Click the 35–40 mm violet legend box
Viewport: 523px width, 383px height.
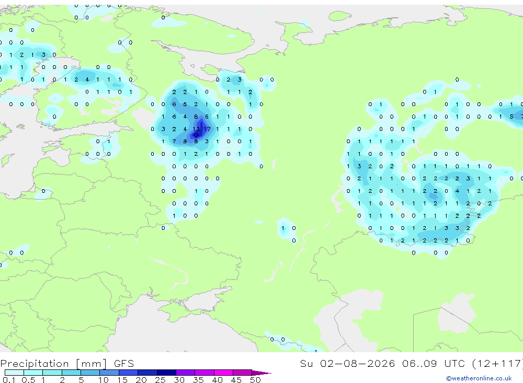point(204,373)
